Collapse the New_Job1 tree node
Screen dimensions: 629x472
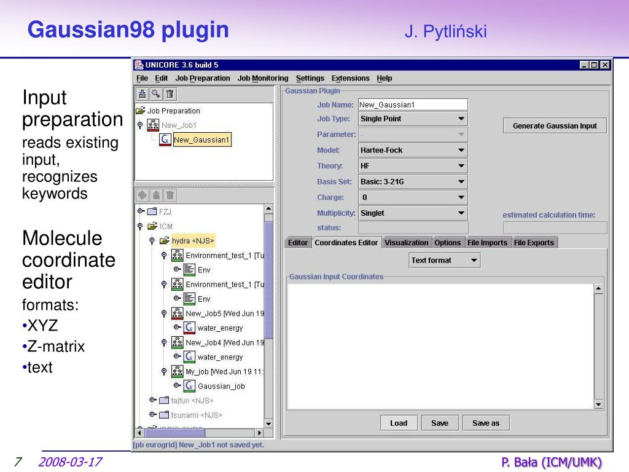[140, 125]
